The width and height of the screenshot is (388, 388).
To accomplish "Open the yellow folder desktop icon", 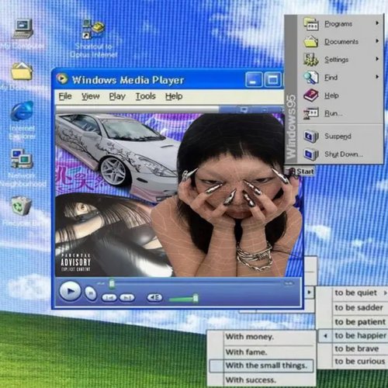I will click(22, 71).
